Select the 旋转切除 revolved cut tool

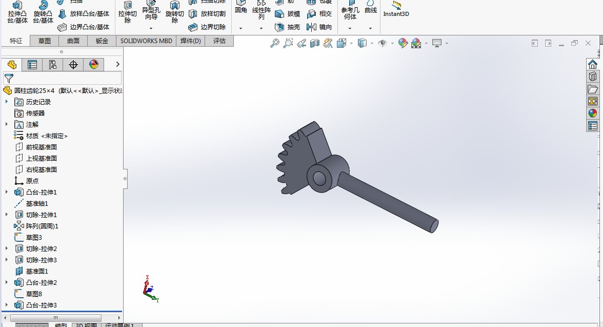tap(174, 12)
